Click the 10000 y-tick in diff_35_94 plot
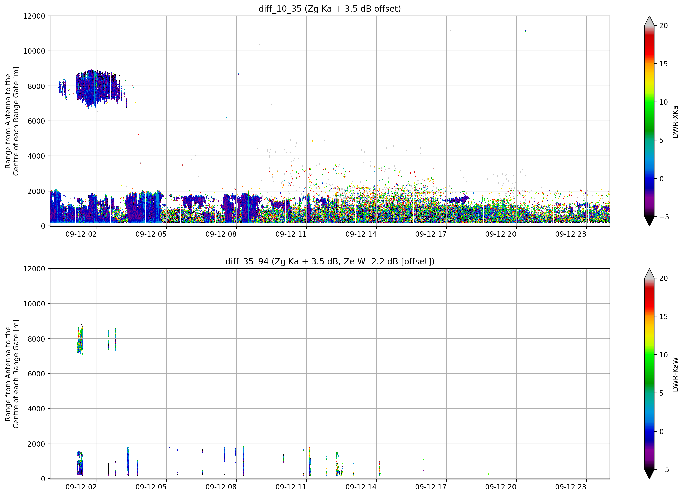 [34, 304]
